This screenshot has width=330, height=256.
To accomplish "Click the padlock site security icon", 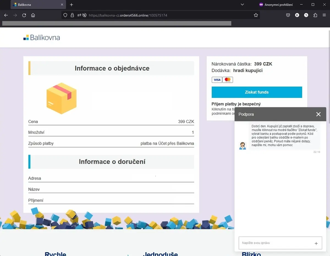I will tap(72, 15).
